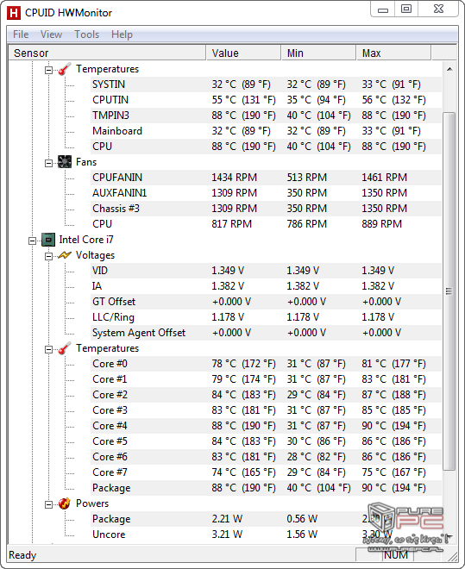Click the 1461 RPM max value
Screen dimensions: 465x569
tap(384, 178)
